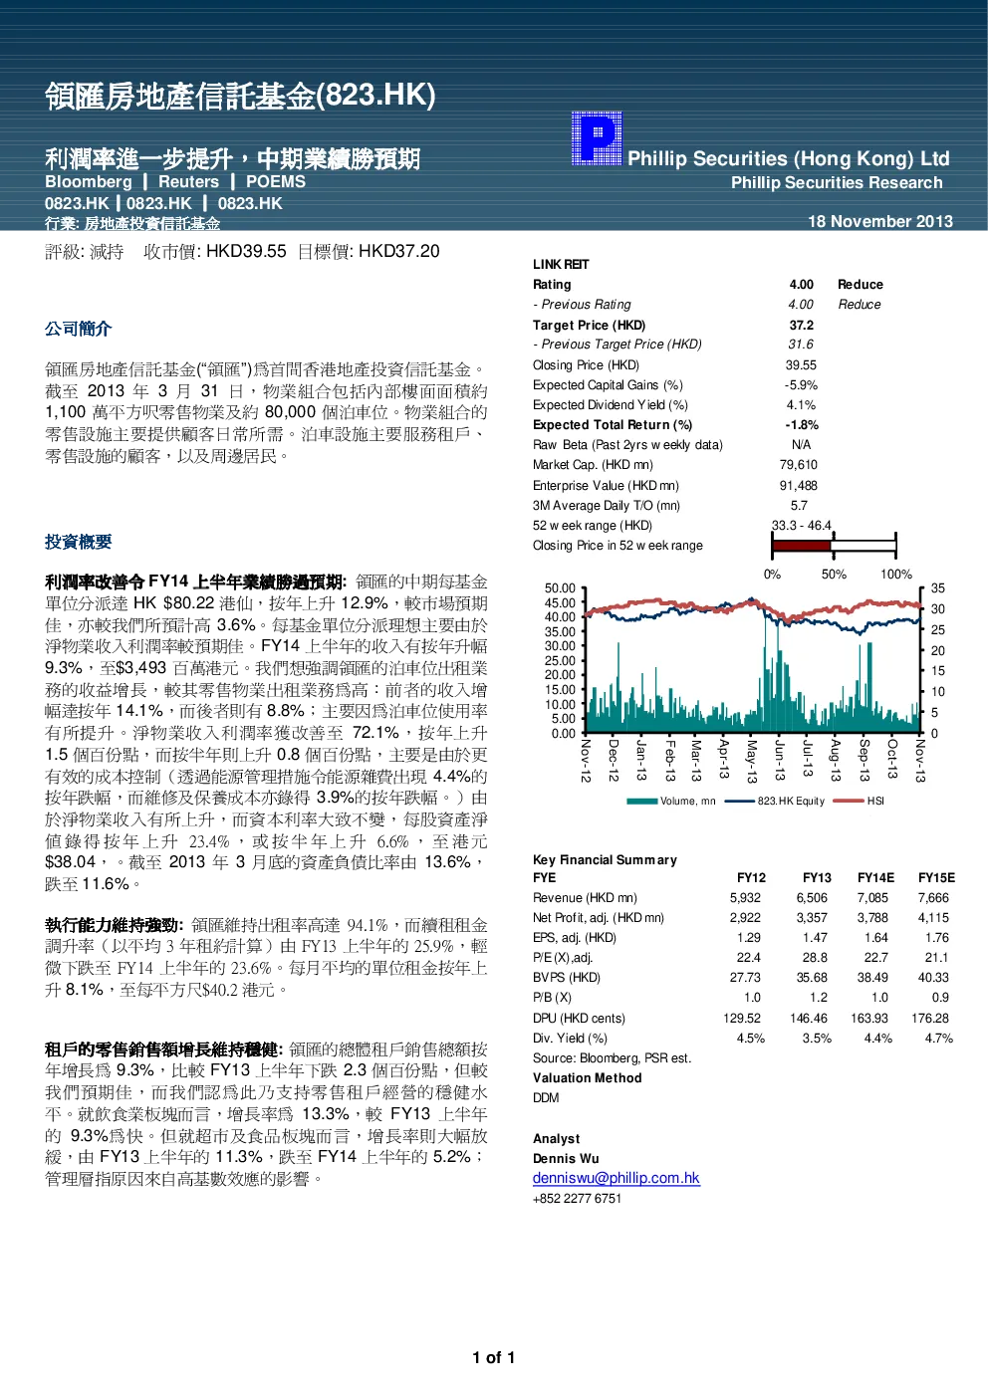Click the 行業: 房地產投資信託基金 line
The width and height of the screenshot is (988, 1397).
(132, 224)
